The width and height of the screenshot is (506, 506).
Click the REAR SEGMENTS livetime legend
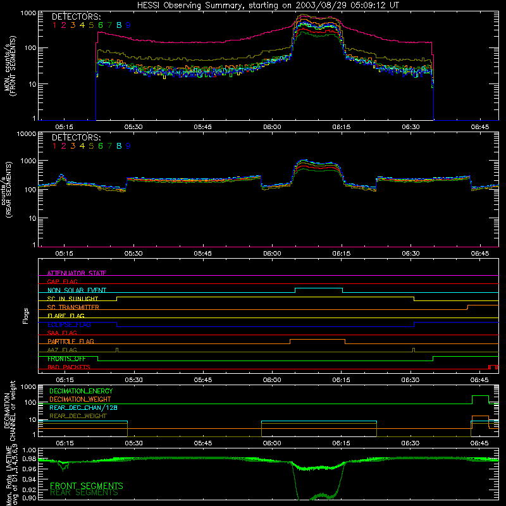[84, 493]
